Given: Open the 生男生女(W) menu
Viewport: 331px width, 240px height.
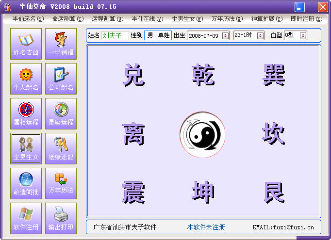Looking at the screenshot, I should coord(187,19).
